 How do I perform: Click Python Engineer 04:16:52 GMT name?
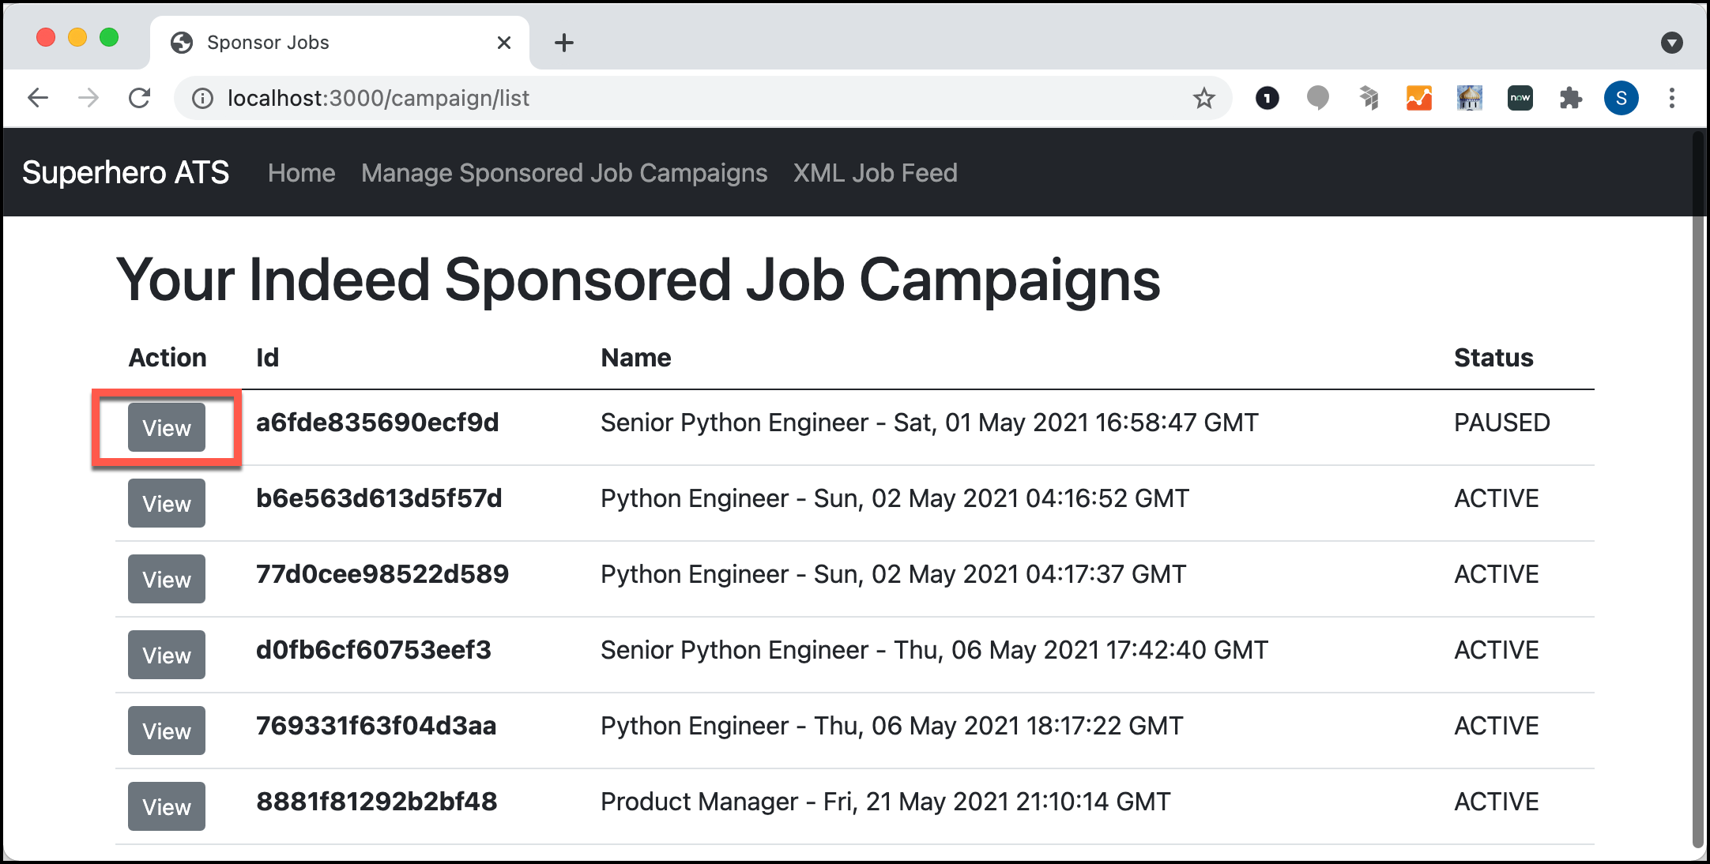[x=895, y=498]
